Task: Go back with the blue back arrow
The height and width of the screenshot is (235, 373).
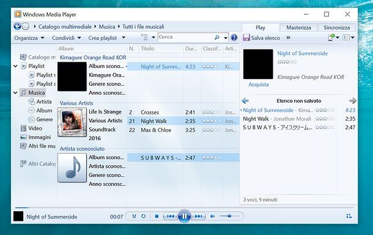Action: pyautogui.click(x=17, y=26)
